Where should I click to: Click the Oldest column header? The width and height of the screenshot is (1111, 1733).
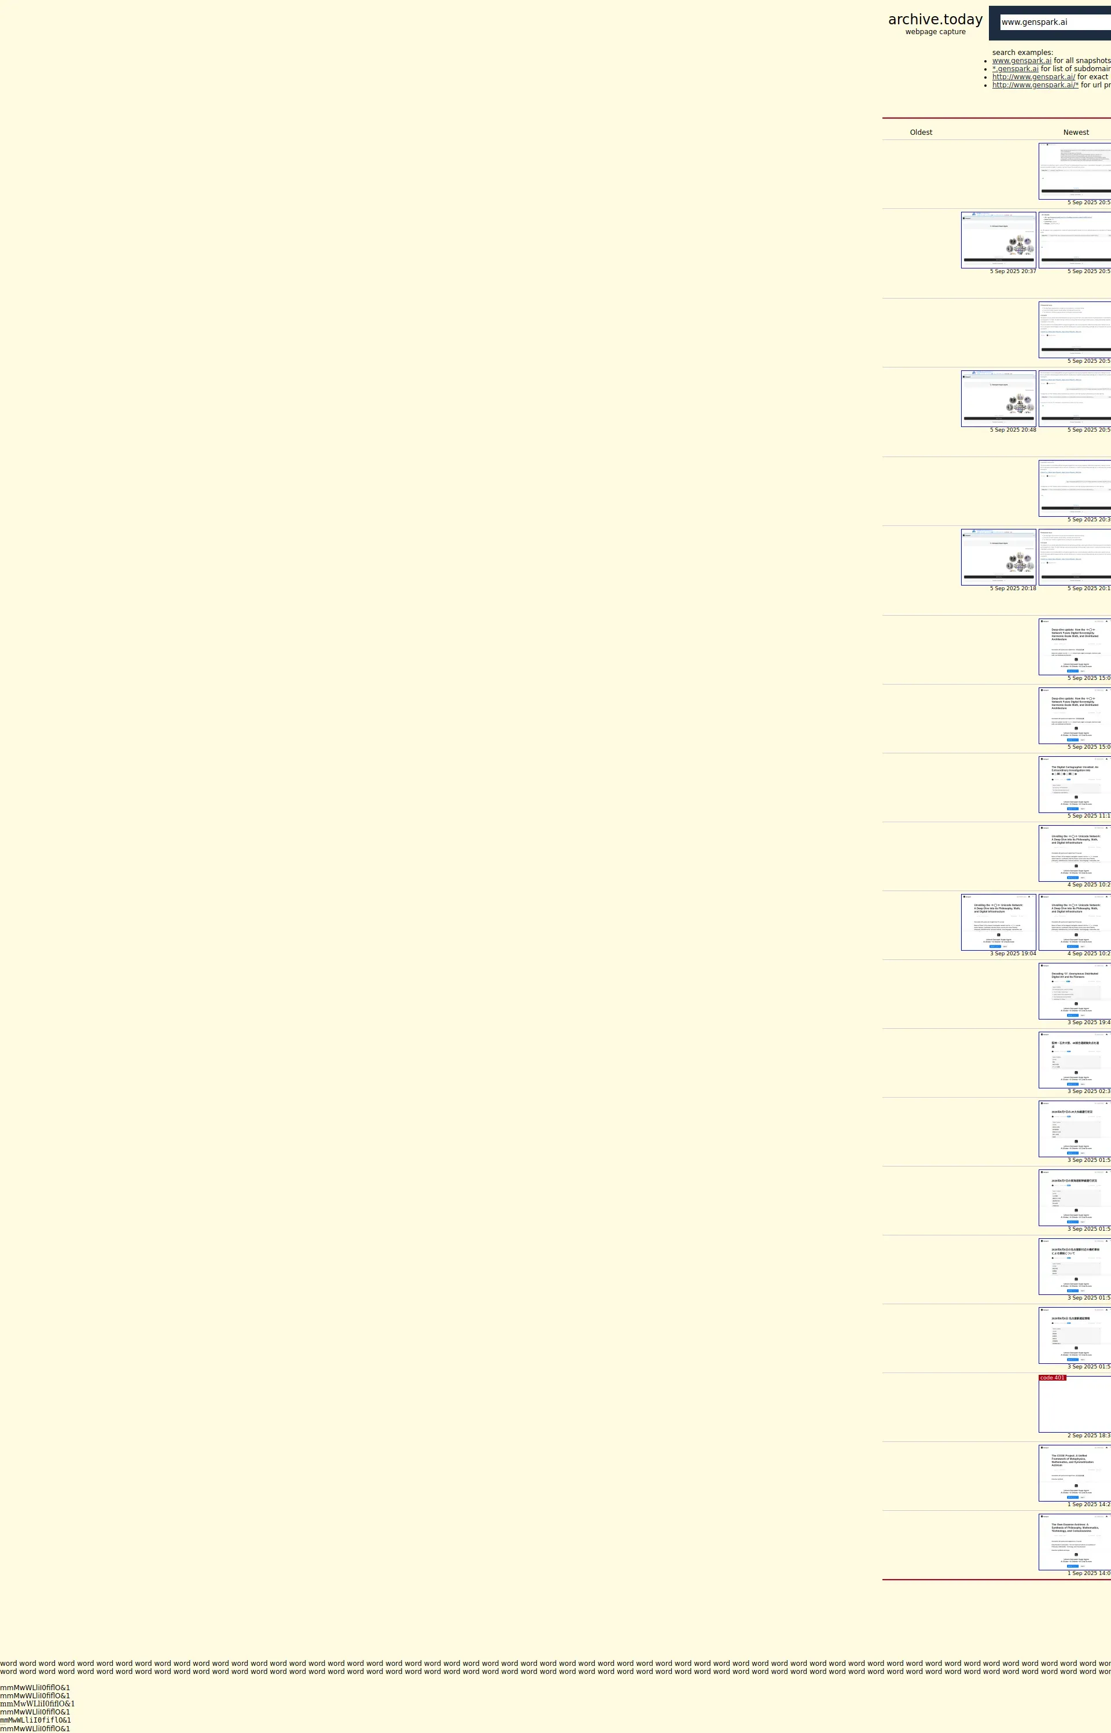(x=920, y=133)
